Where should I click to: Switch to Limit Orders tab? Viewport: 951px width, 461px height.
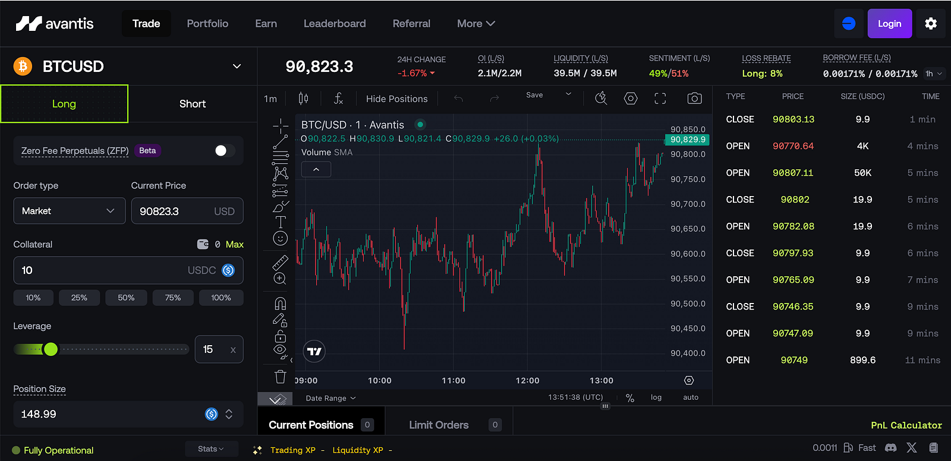coord(449,425)
